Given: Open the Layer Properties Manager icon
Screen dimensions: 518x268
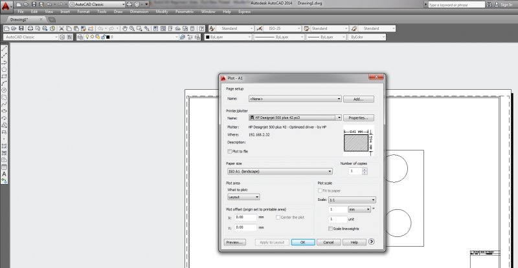Looking at the screenshot, I should tap(80, 37).
